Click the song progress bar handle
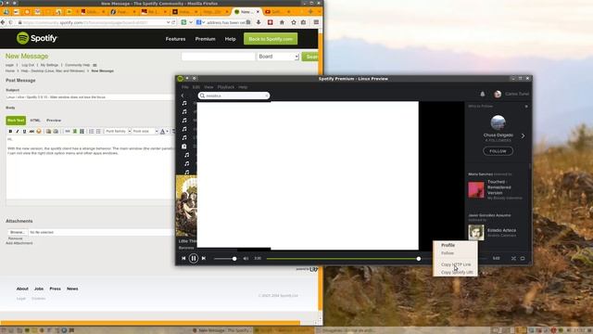 pos(418,259)
